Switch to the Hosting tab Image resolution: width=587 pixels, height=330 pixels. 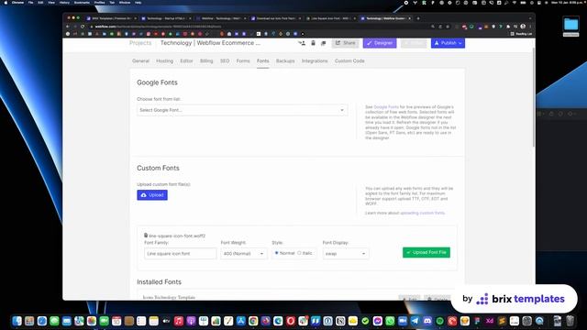pos(165,60)
